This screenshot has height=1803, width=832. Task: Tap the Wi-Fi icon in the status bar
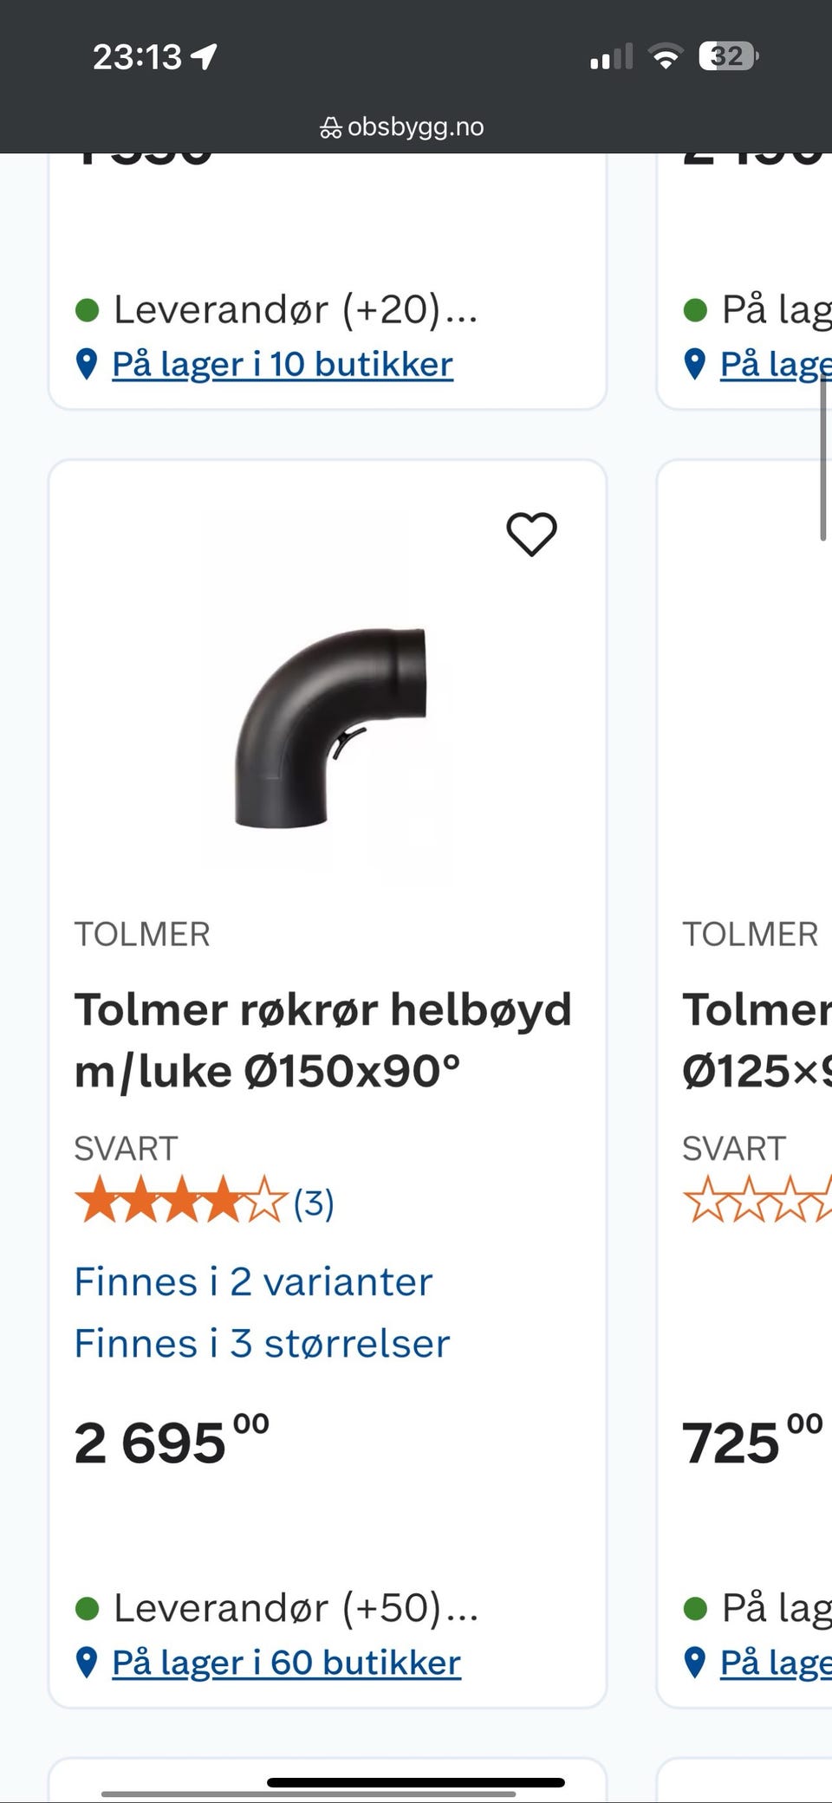tap(667, 55)
